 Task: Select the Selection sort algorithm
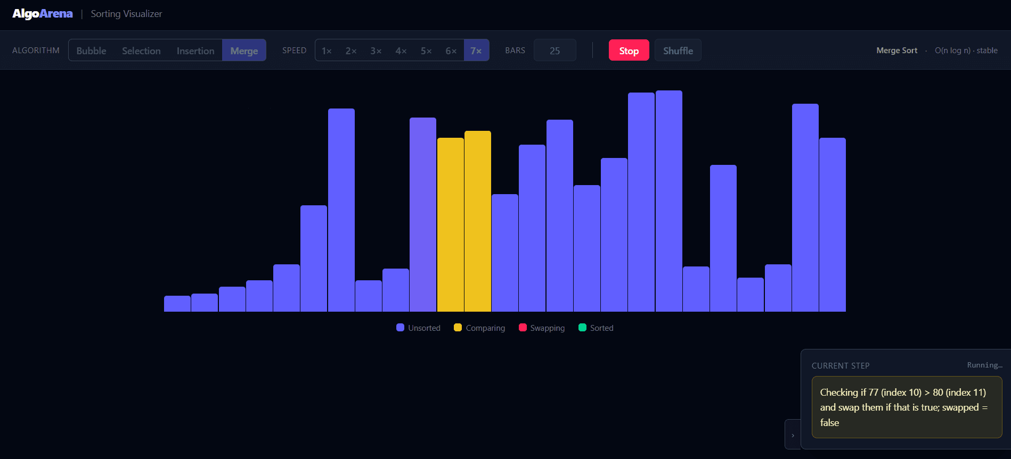(x=141, y=51)
